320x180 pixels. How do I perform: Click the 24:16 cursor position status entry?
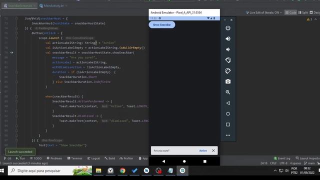click(264, 163)
